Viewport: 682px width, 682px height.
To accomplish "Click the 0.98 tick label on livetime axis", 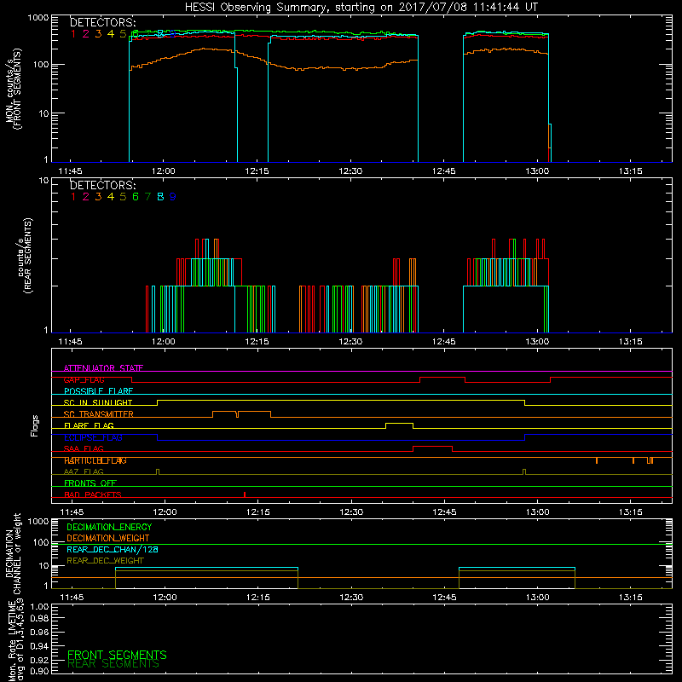I will (x=39, y=619).
